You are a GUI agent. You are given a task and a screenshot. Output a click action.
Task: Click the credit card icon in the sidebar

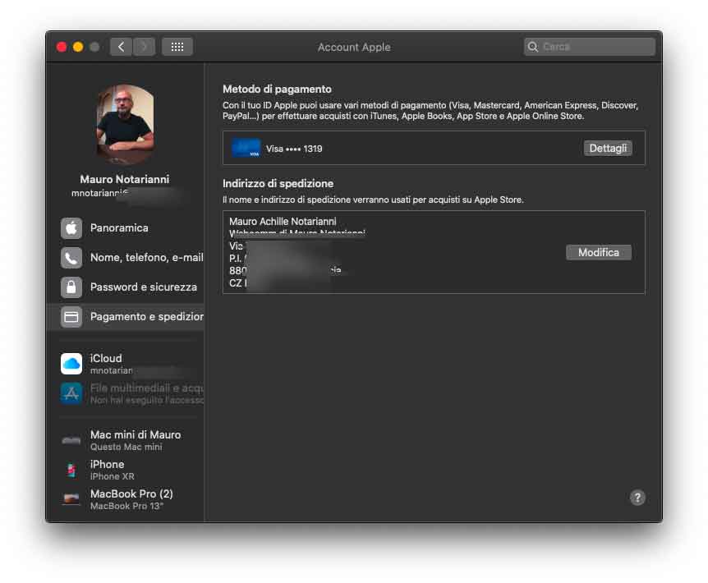pyautogui.click(x=71, y=317)
